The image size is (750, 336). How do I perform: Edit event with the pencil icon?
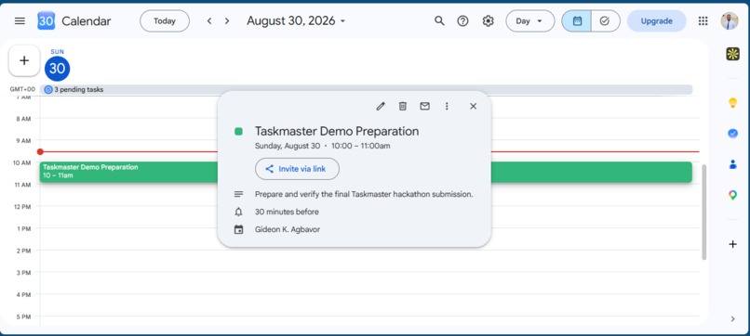pyautogui.click(x=381, y=106)
